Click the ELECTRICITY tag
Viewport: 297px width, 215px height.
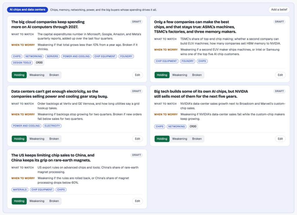52,126
